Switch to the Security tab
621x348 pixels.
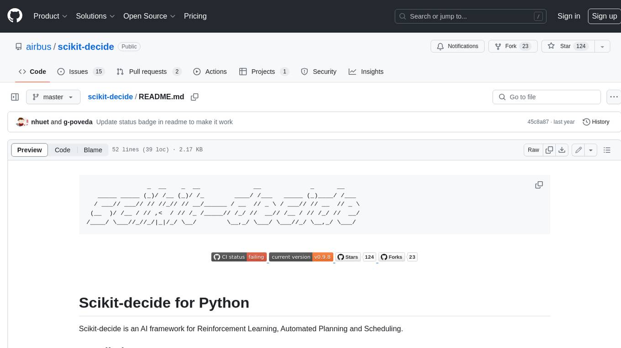tap(319, 72)
